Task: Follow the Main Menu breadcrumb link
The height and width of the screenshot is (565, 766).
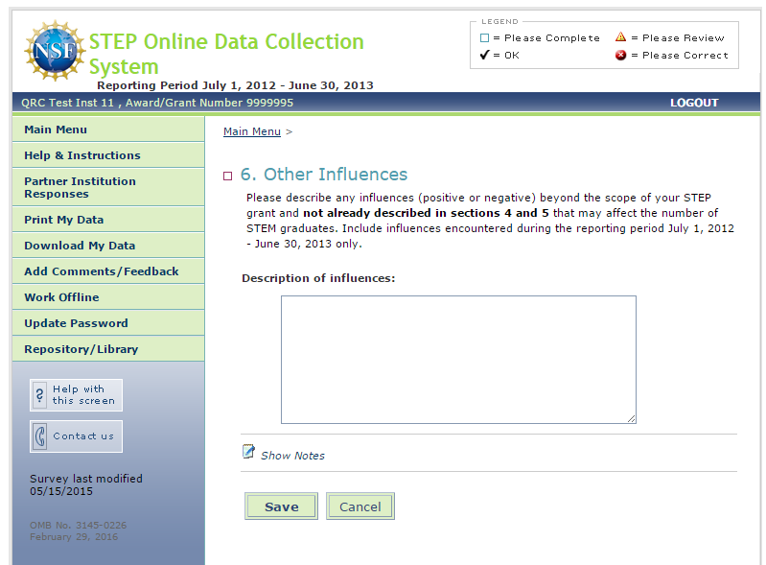Action: pos(252,131)
